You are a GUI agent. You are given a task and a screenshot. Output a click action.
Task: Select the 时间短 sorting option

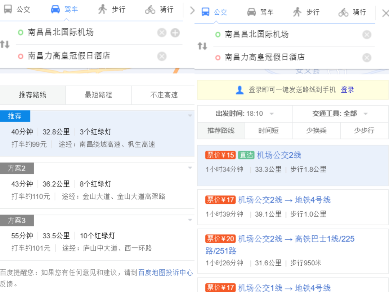pyautogui.click(x=269, y=130)
